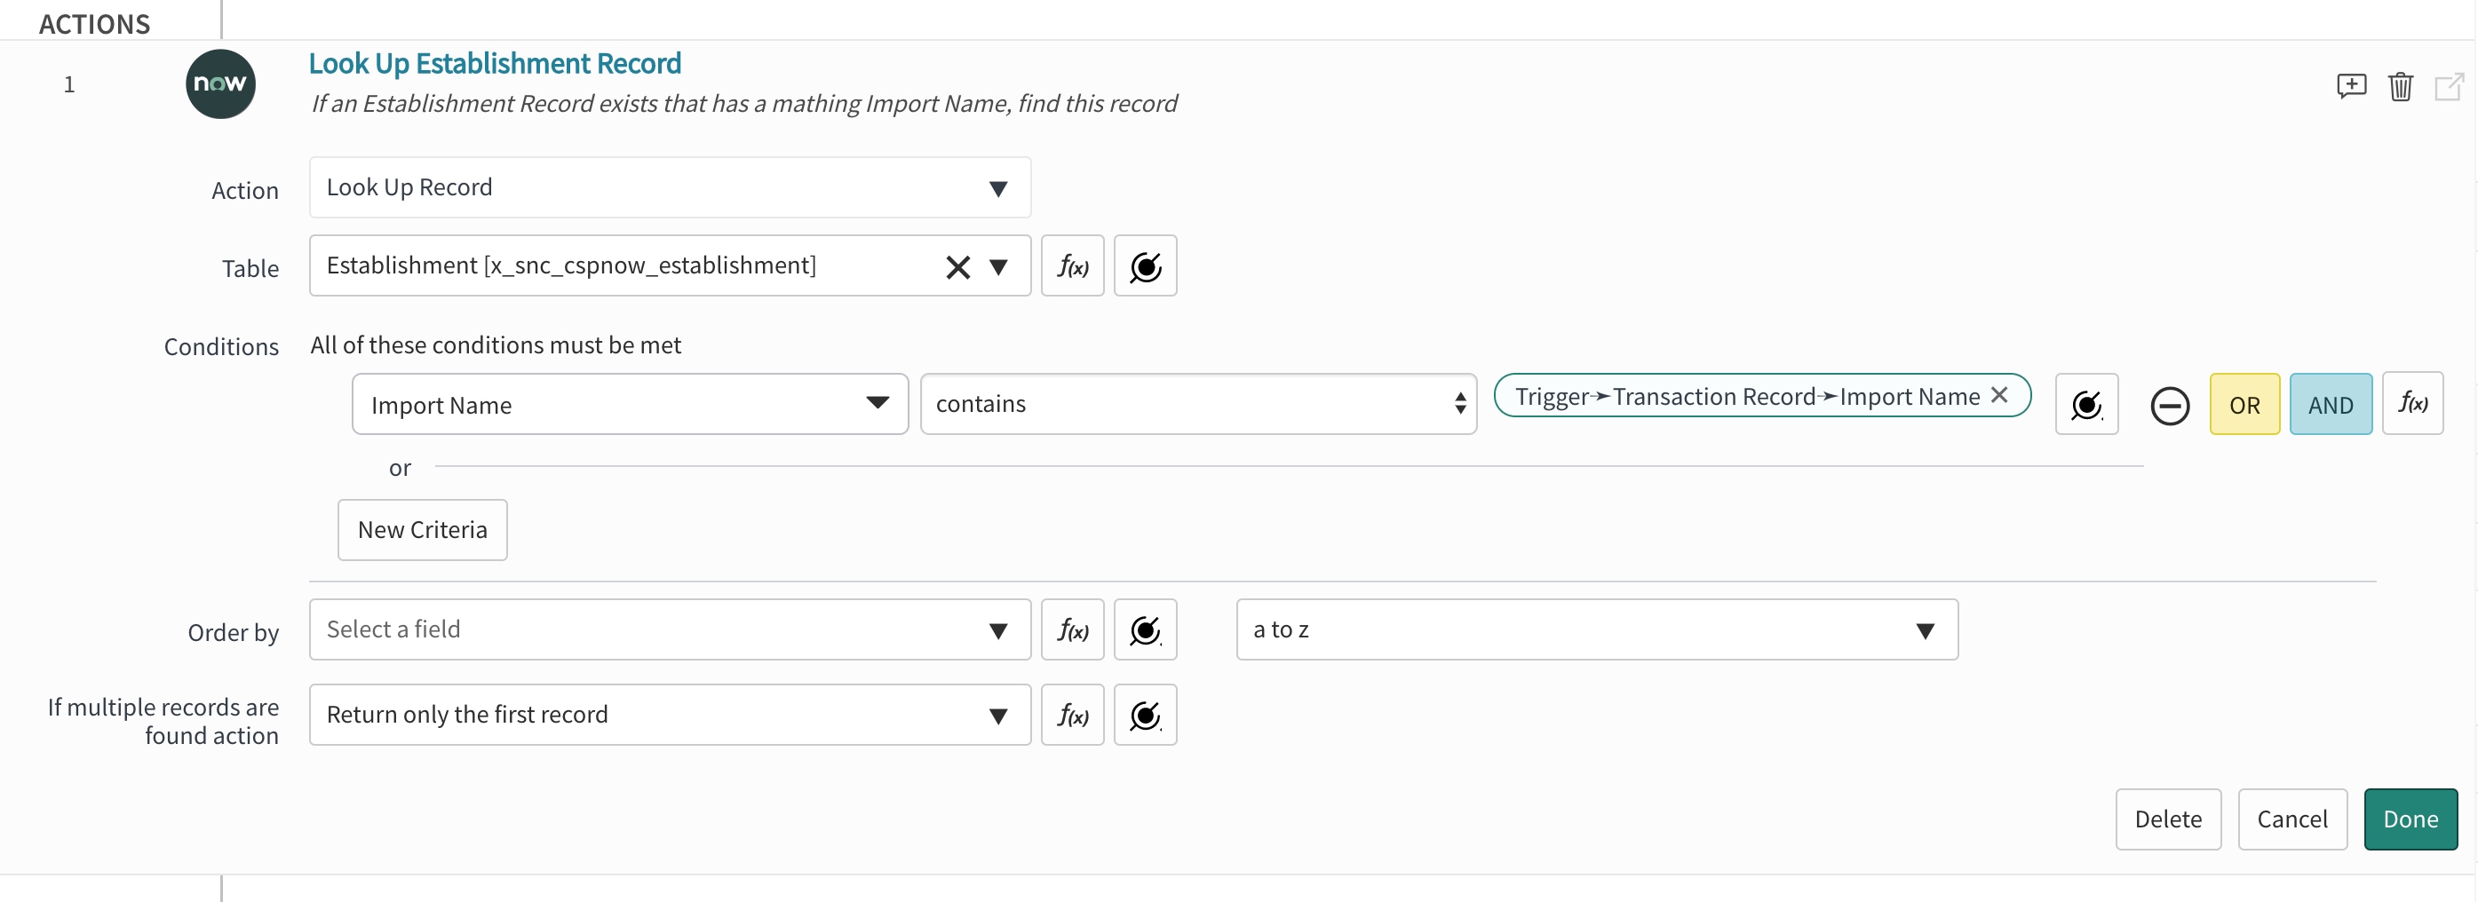
Task: Change the contains operator dropdown
Action: pyautogui.click(x=1197, y=405)
